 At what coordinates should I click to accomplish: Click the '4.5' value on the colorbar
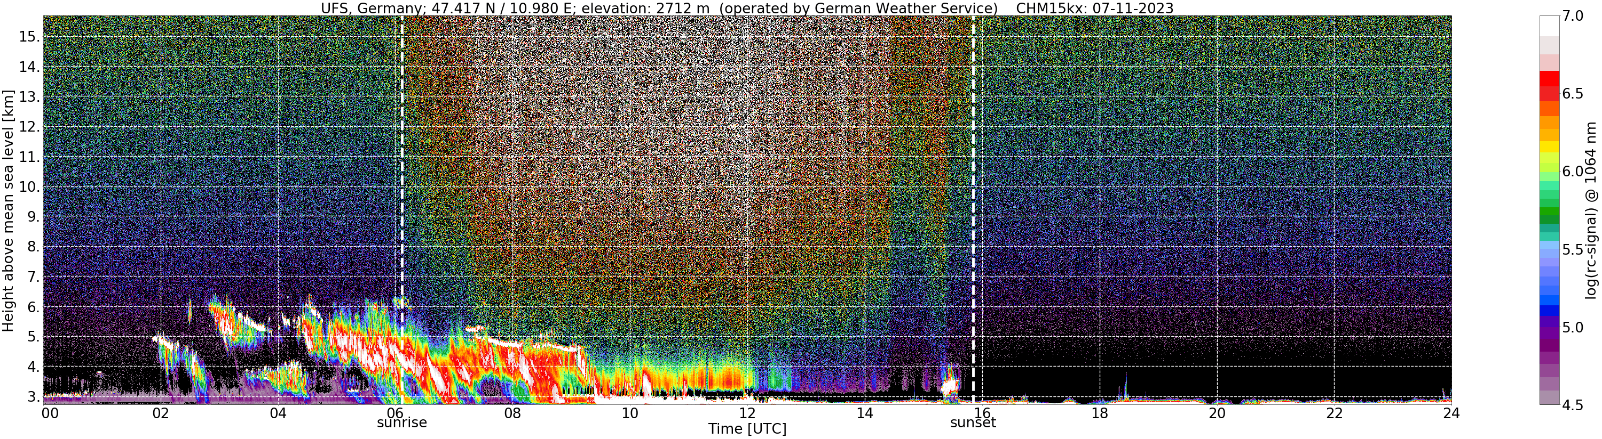coord(1573,405)
